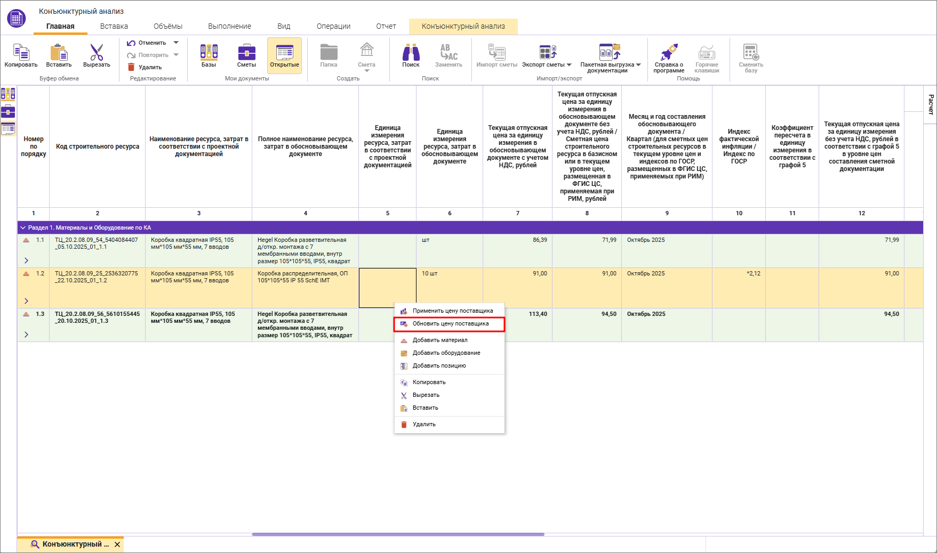The height and width of the screenshot is (553, 937).
Task: Click the horizontal scrollbar at table bottom
Action: [398, 534]
